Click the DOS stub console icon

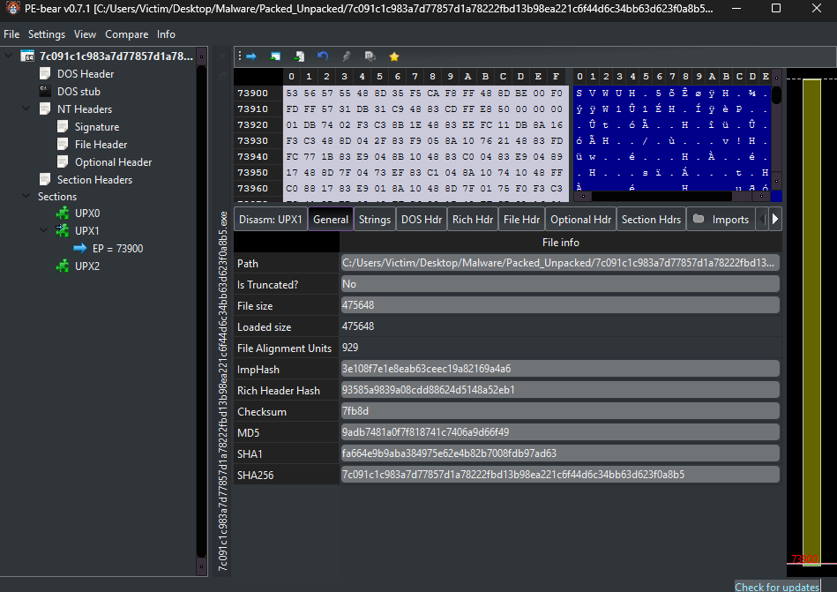click(45, 92)
